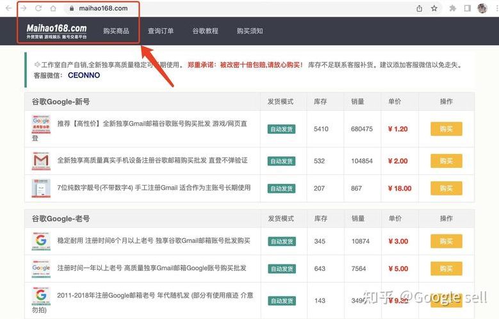Buy the ¥5.00 product with 购买 button
The width and height of the screenshot is (499, 319).
click(x=446, y=268)
